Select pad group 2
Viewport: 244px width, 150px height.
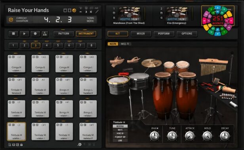(25, 45)
